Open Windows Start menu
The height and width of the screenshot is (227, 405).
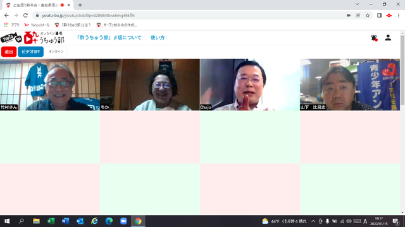(x=7, y=221)
